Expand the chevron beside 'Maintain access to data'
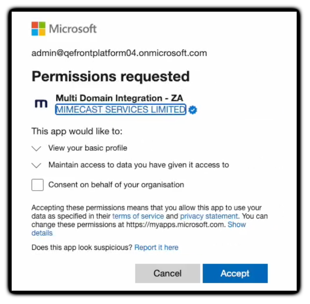The height and width of the screenshot is (304, 310). click(x=37, y=165)
